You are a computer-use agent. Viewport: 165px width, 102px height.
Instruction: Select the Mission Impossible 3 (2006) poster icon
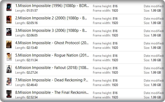9,32
